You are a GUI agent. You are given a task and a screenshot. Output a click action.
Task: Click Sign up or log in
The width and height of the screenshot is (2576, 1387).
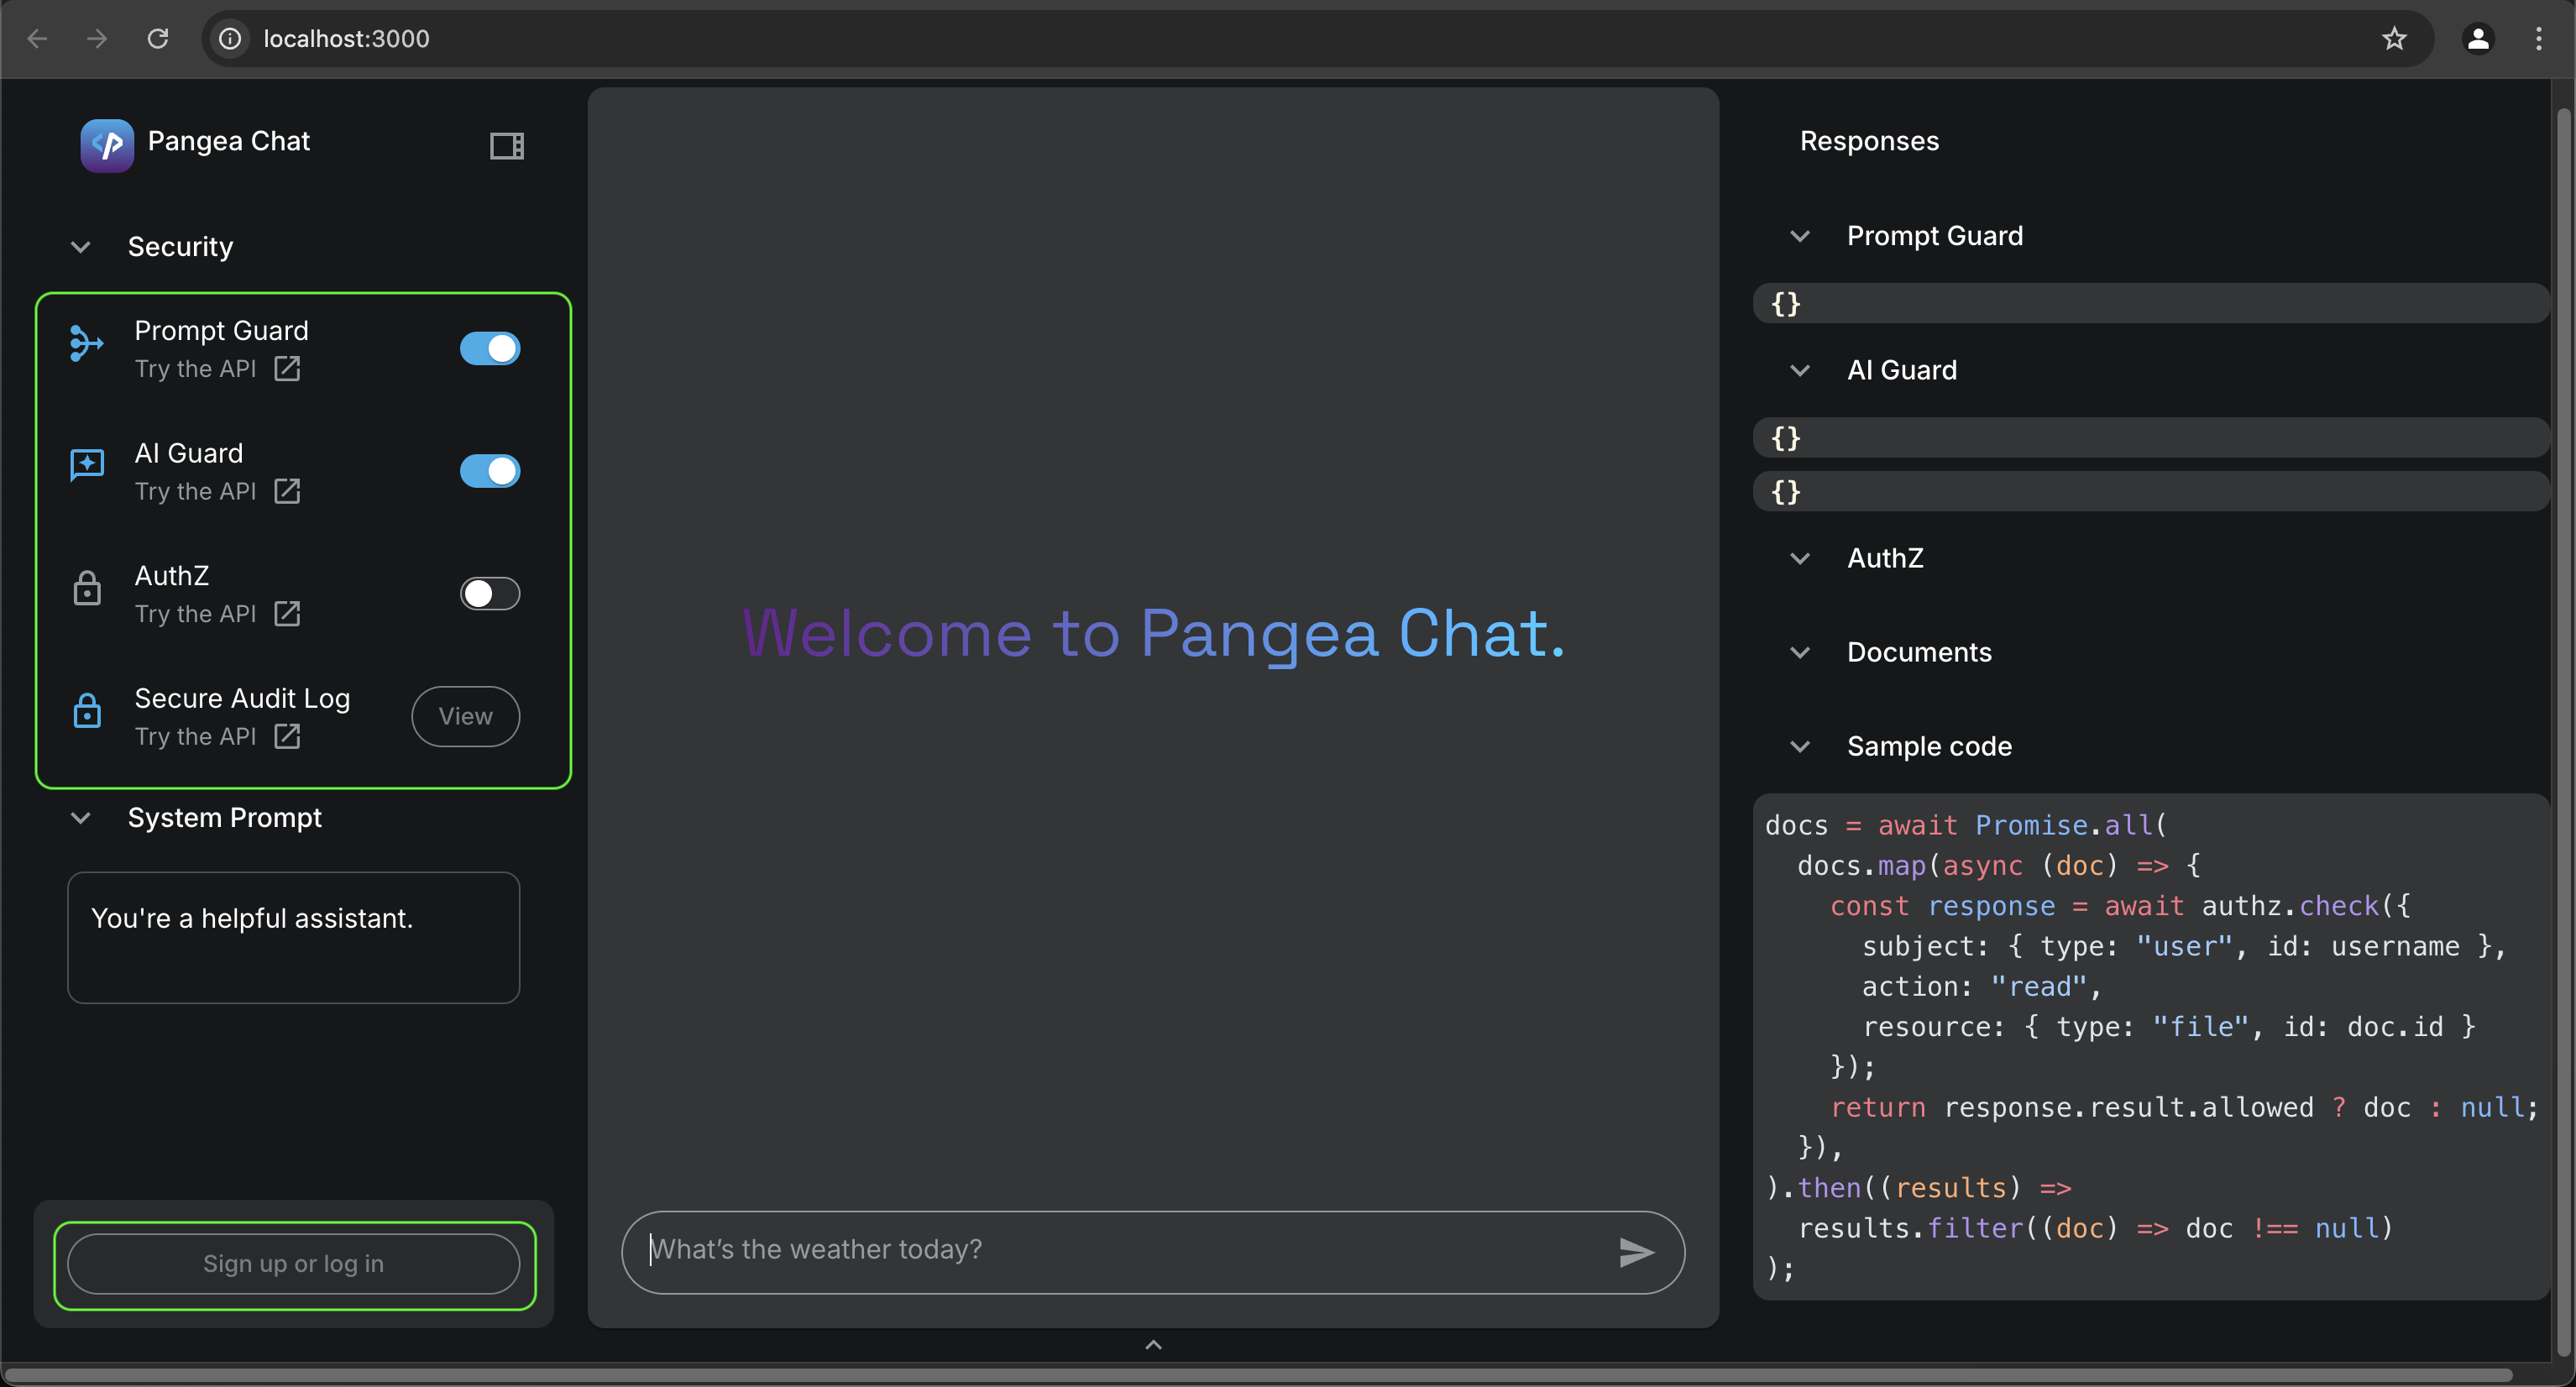(294, 1264)
